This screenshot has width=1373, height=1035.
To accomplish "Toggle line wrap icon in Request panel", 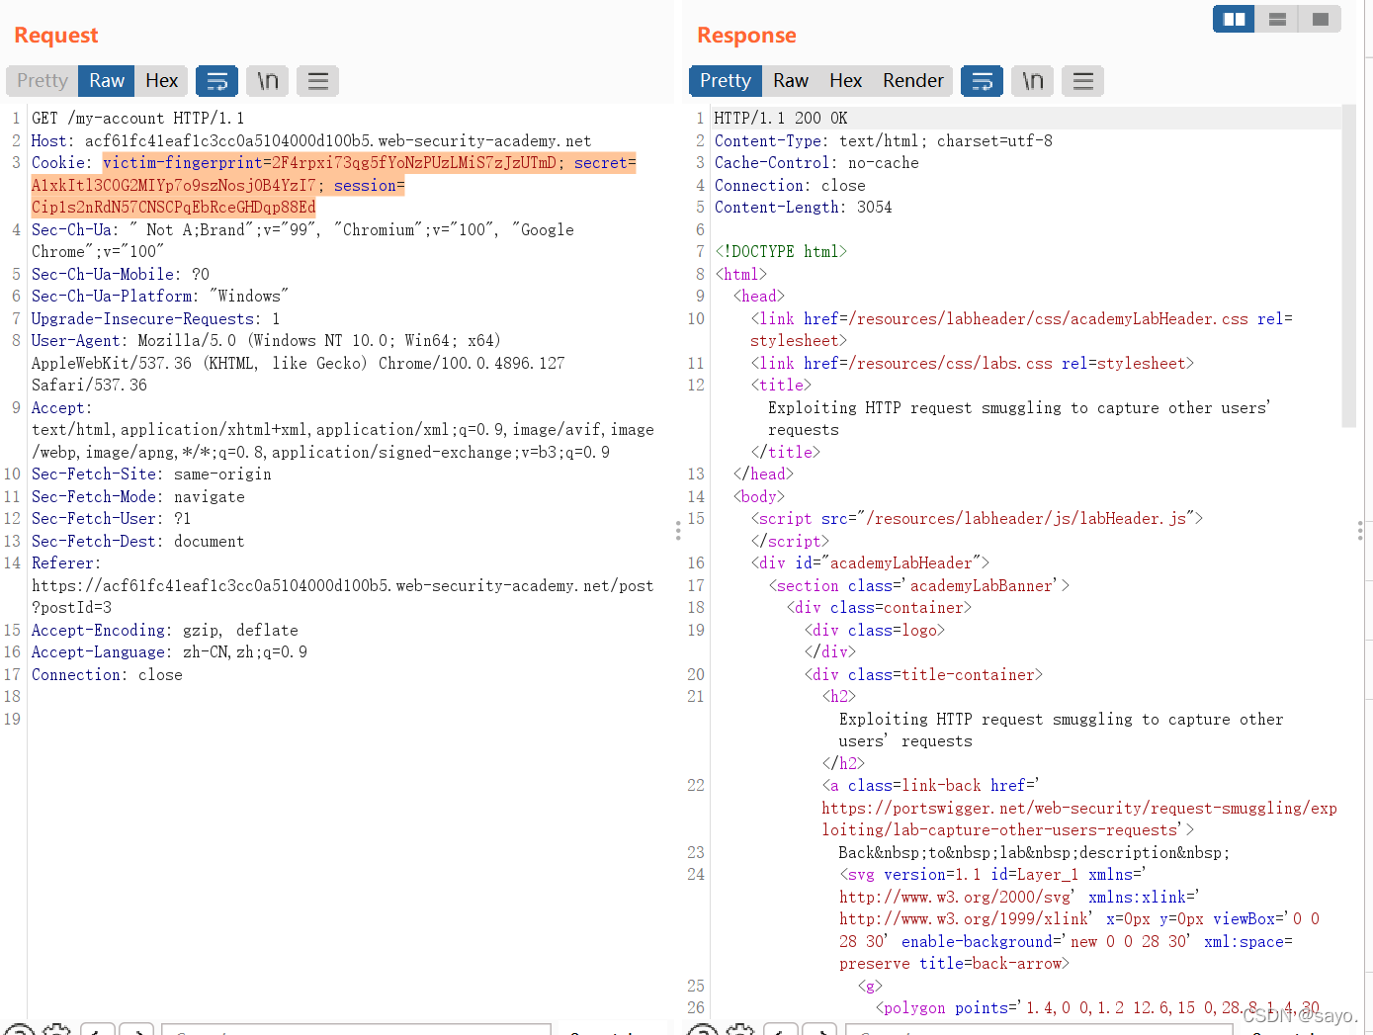I will (216, 81).
